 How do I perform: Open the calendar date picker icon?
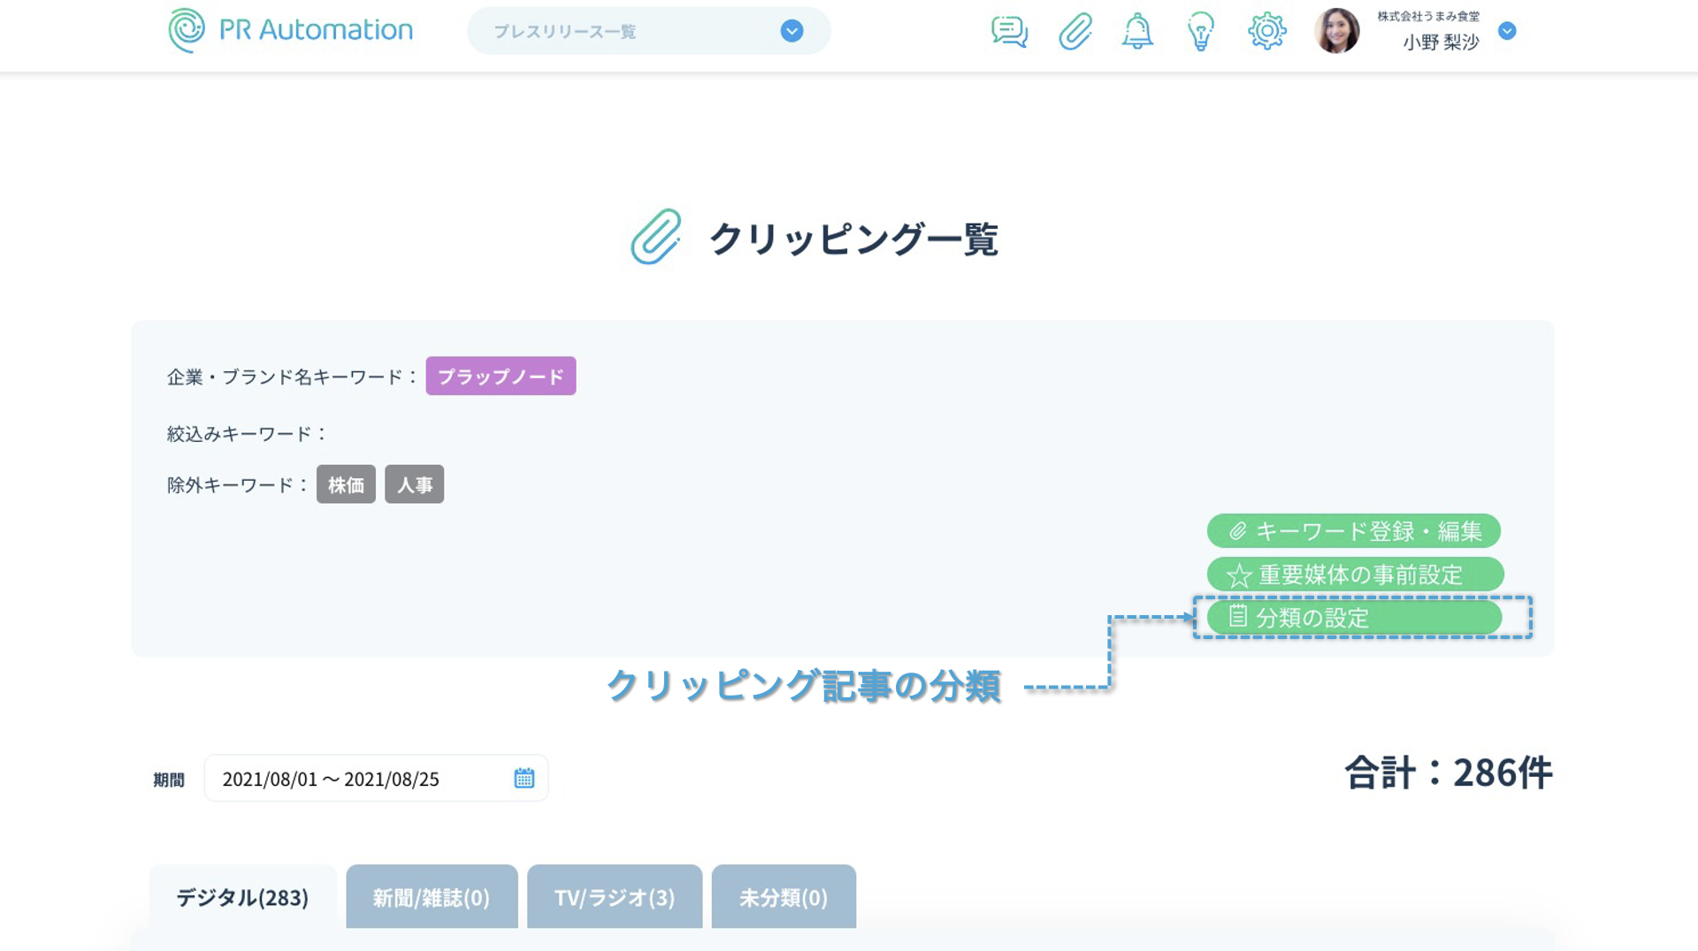pyautogui.click(x=524, y=778)
